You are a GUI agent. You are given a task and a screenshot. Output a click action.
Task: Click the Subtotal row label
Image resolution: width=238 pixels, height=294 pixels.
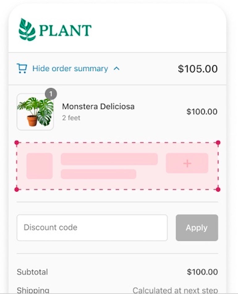tap(32, 272)
